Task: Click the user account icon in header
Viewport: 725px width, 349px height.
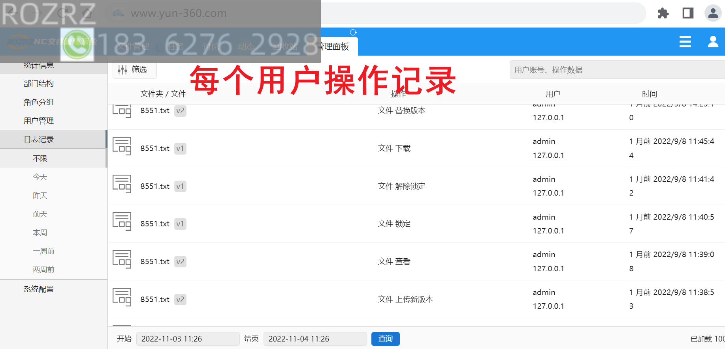Action: click(713, 42)
